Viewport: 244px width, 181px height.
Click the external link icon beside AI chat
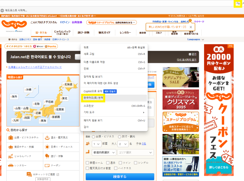click(58, 175)
